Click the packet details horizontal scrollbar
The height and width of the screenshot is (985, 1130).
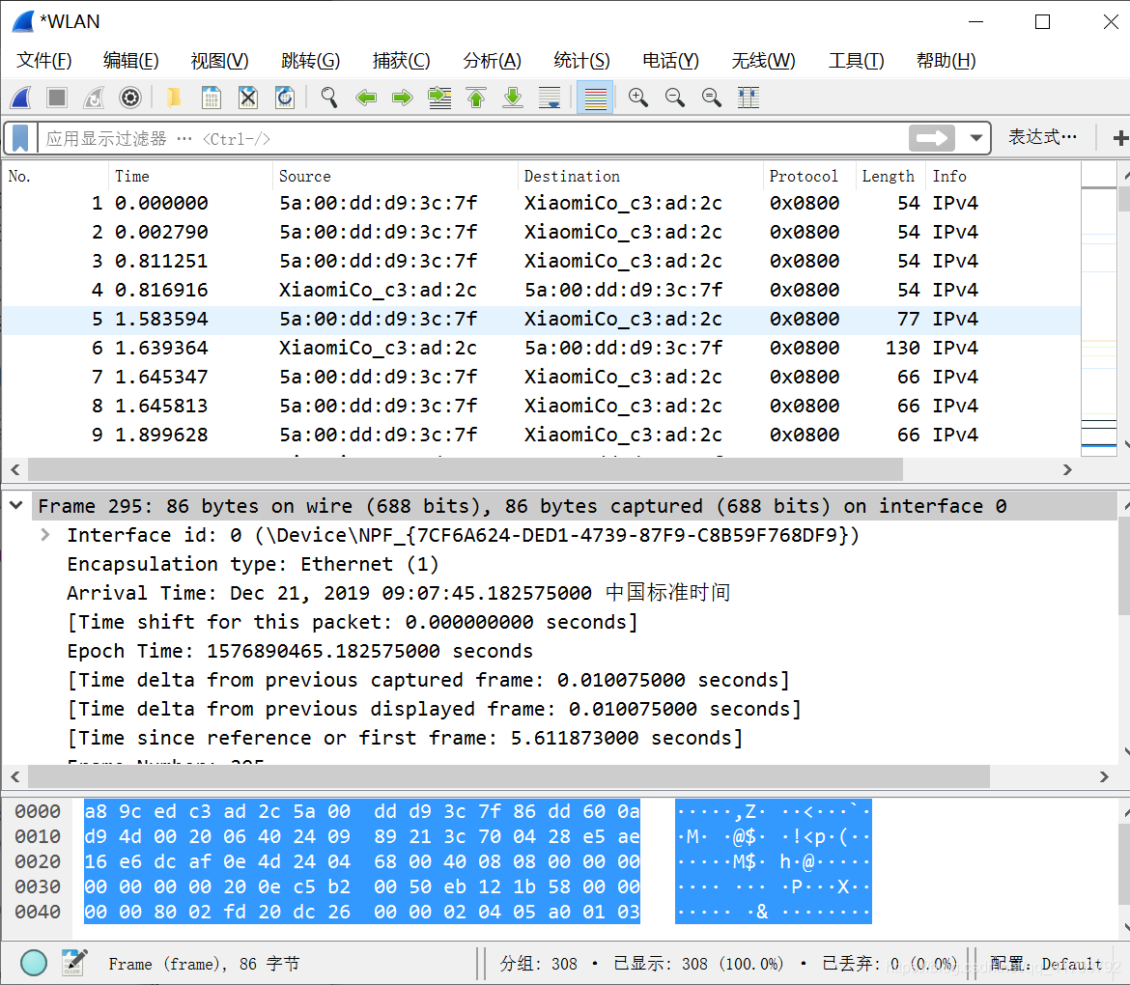(x=508, y=776)
